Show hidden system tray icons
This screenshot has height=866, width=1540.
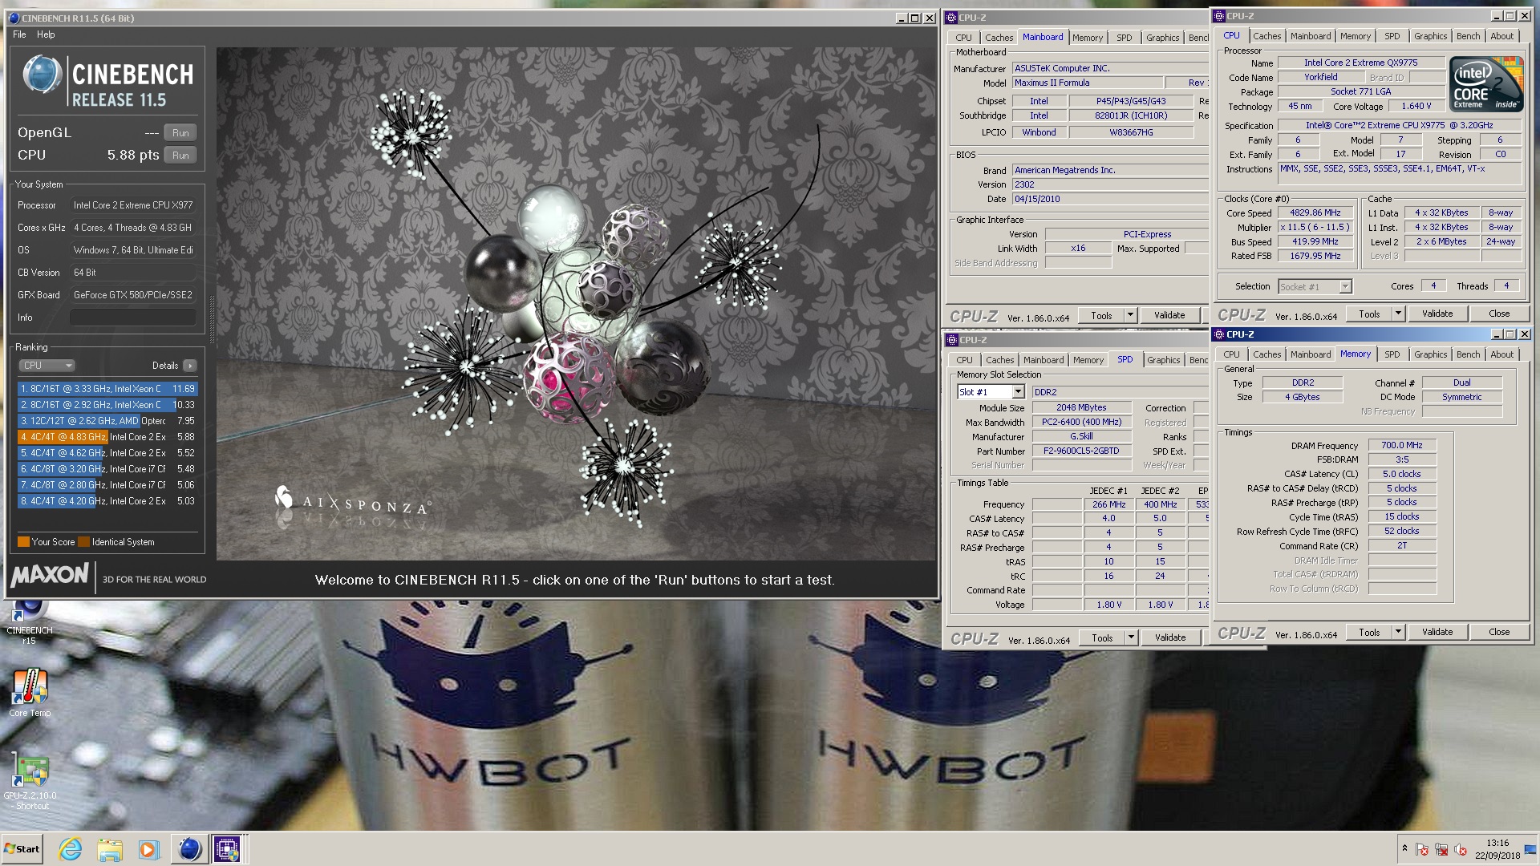click(x=1404, y=848)
